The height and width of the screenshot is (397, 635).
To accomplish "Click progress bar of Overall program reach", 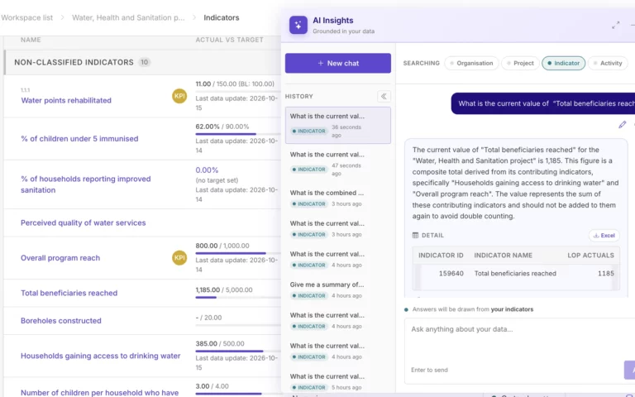I will (238, 253).
